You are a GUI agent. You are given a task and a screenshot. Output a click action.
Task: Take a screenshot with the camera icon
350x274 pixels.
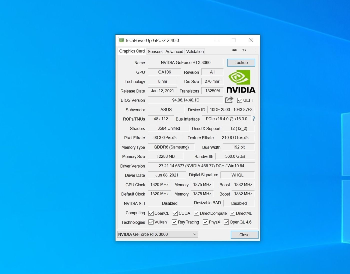pos(234,50)
